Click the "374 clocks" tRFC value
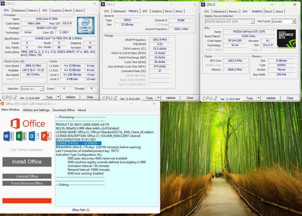Viewport: 302px width, 216px height. tap(160, 66)
